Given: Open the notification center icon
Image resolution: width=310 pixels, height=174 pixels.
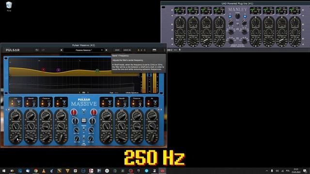Looking at the screenshot, I should tap(305, 171).
